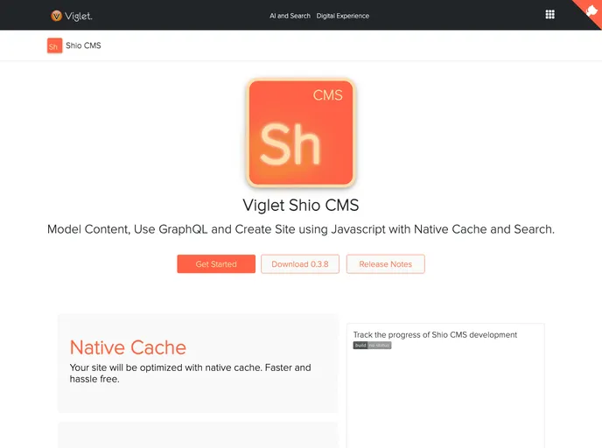
Task: Click the small Sh Shio CMS icon
Action: tap(54, 45)
